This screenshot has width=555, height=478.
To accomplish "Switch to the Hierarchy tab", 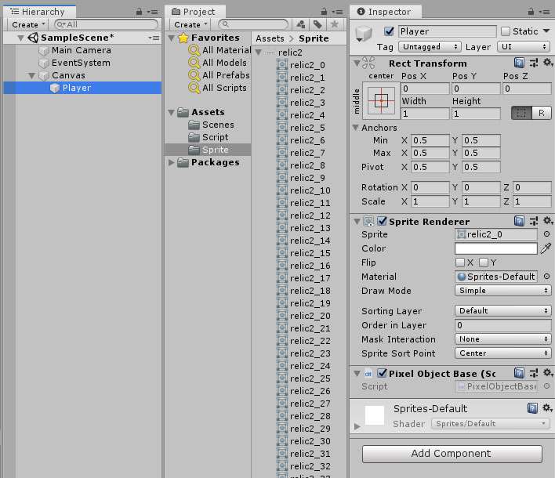I will point(39,12).
